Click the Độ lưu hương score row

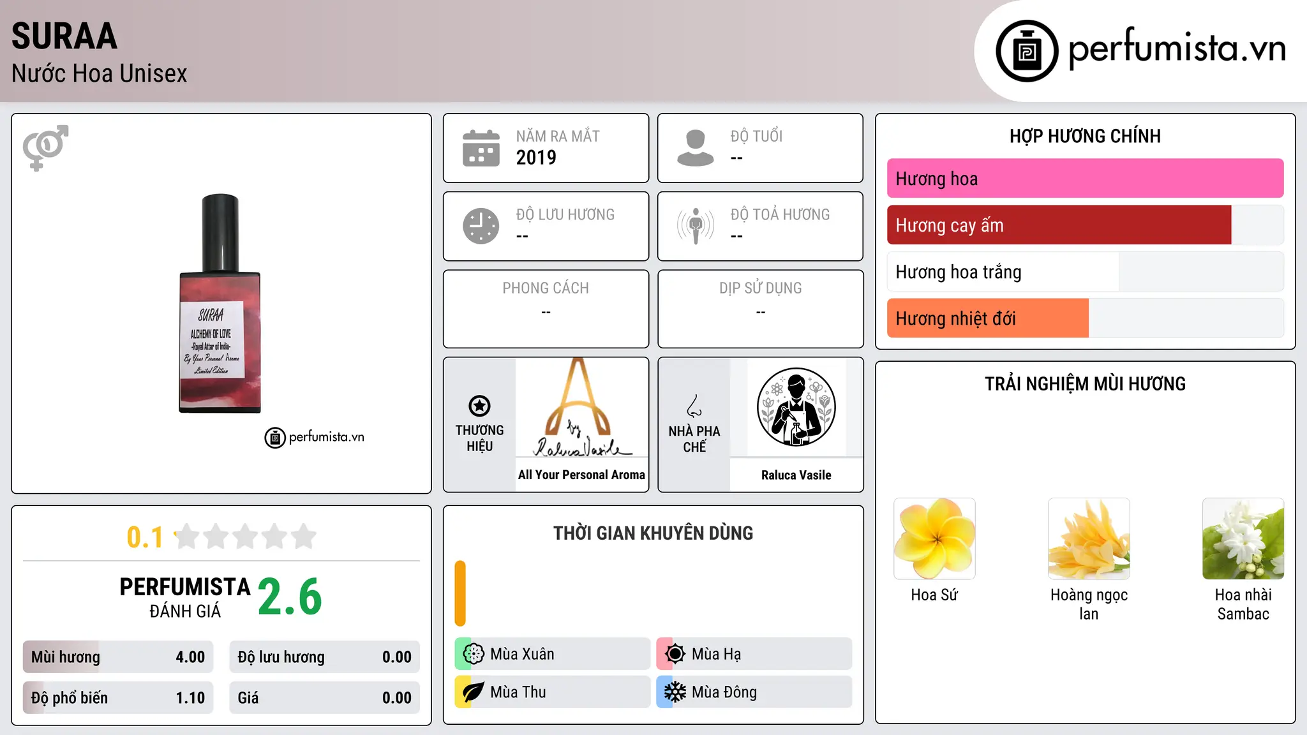click(x=324, y=657)
